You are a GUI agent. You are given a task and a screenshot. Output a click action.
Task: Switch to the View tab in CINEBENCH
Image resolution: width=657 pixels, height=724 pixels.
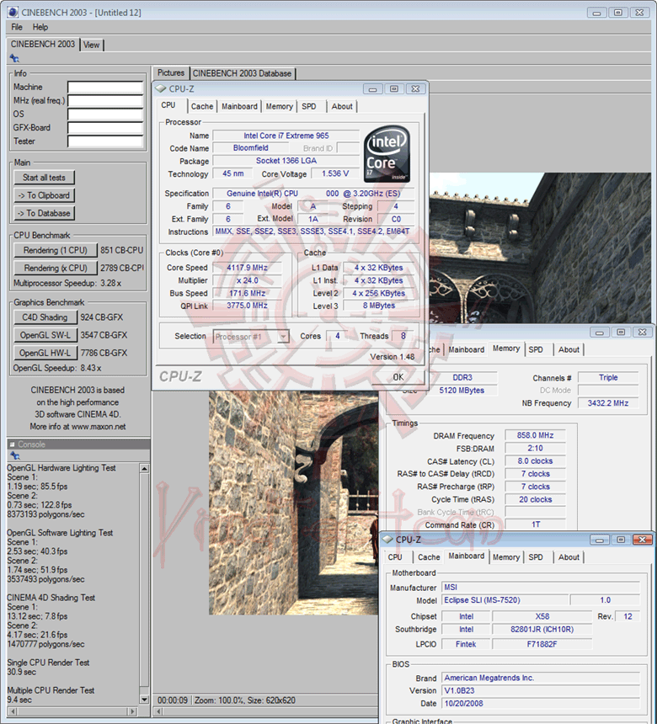(x=92, y=45)
